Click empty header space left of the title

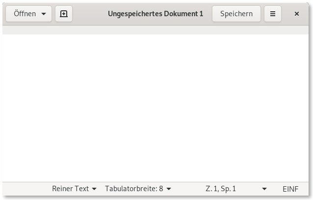[90, 14]
